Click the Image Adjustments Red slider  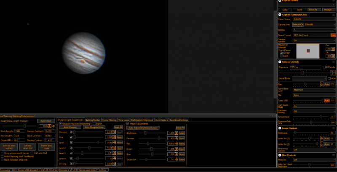click(x=152, y=143)
